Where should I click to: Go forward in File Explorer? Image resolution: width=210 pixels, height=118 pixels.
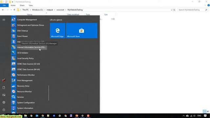(x=8, y=10)
